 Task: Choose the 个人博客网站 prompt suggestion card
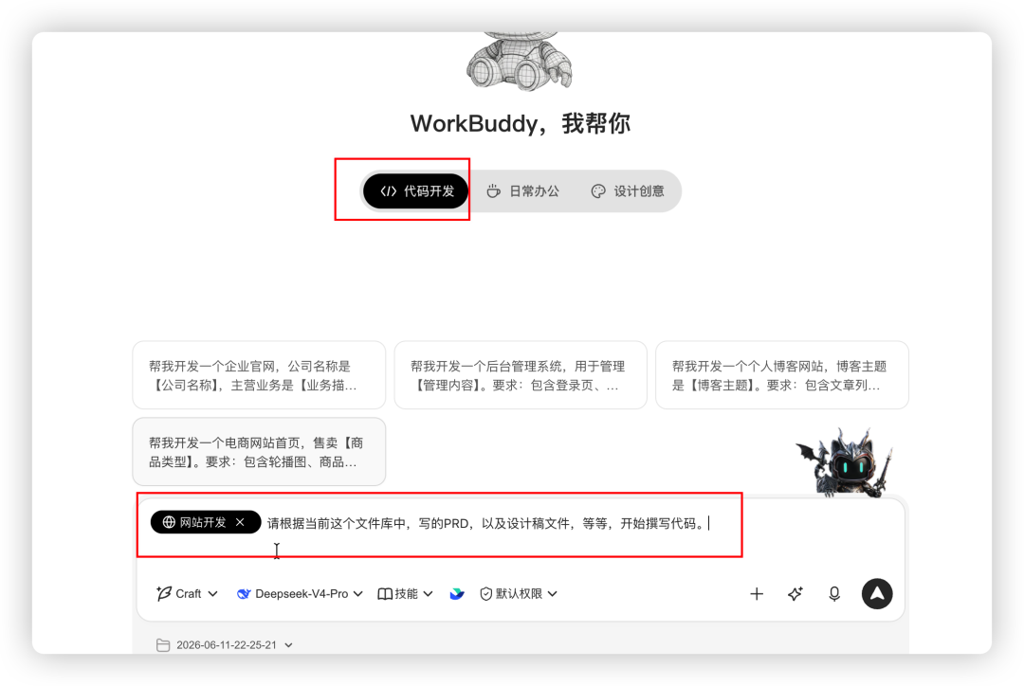click(782, 375)
